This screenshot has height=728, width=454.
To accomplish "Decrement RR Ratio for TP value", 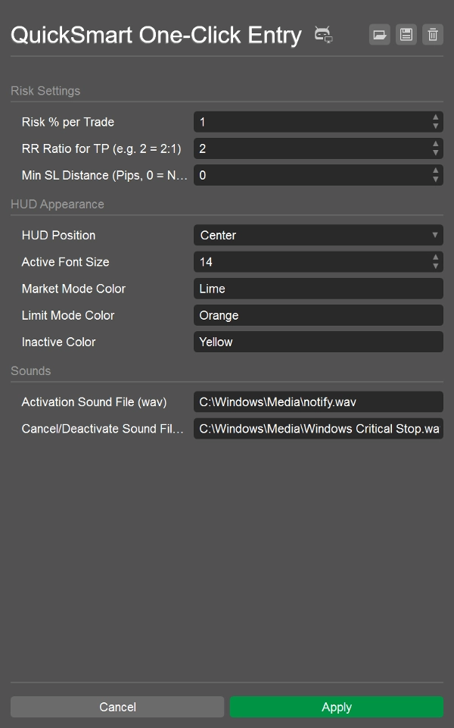I will [436, 152].
